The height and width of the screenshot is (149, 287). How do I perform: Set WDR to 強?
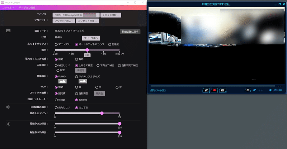tap(117, 87)
